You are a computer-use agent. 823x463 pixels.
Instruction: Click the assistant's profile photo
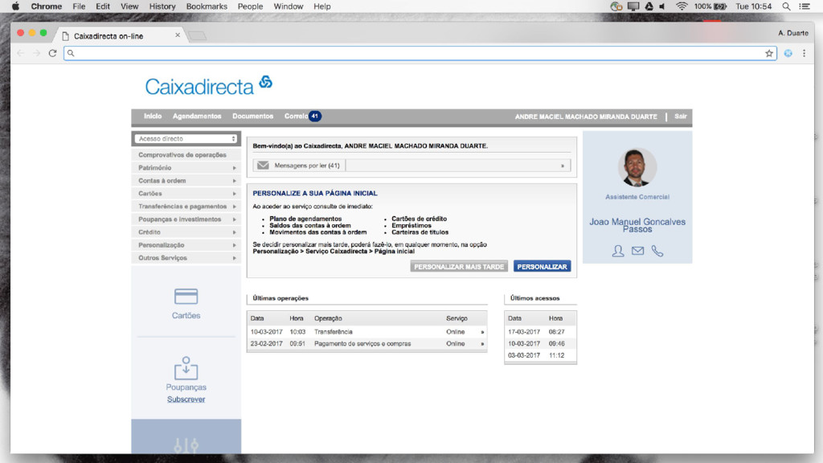point(637,167)
